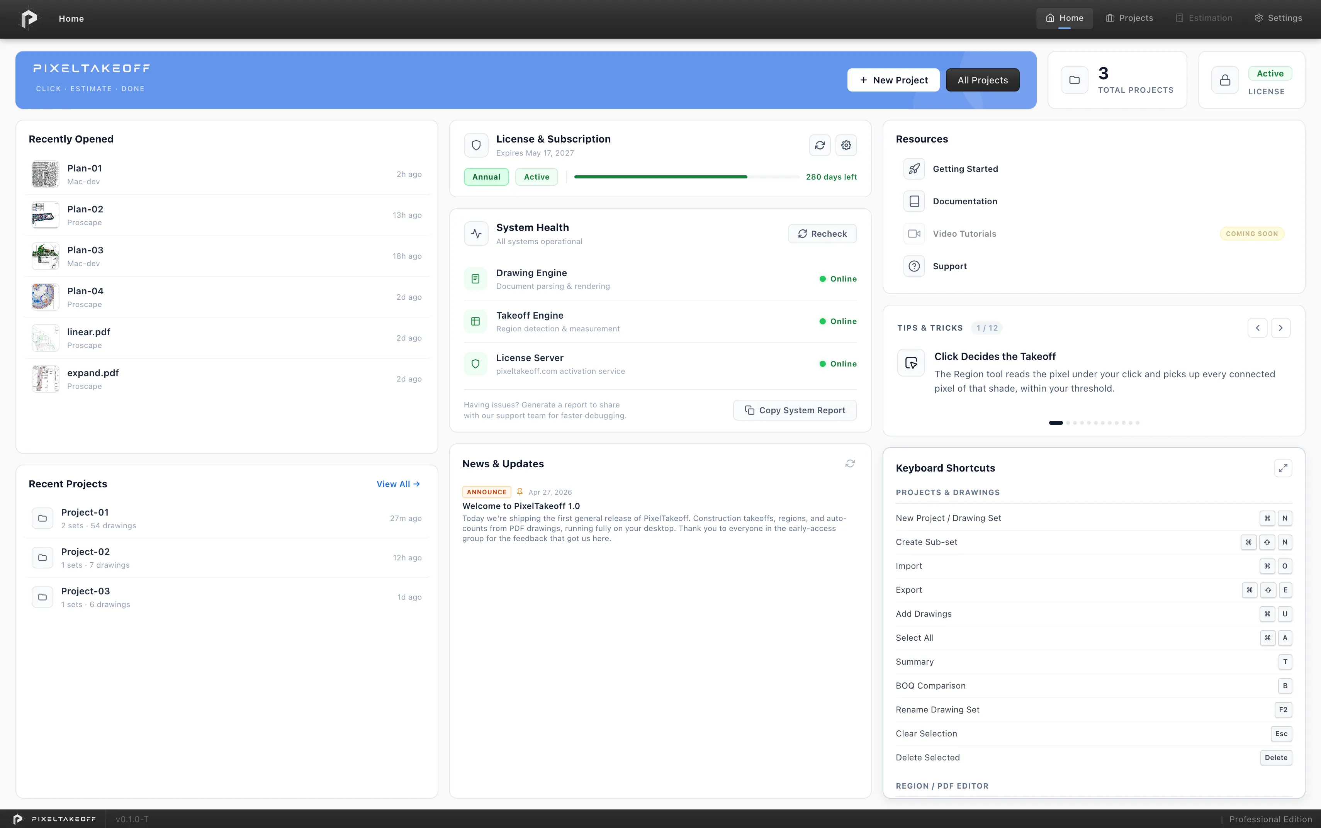Click the Total Projects folder icon
Image resolution: width=1321 pixels, height=828 pixels.
click(x=1075, y=80)
